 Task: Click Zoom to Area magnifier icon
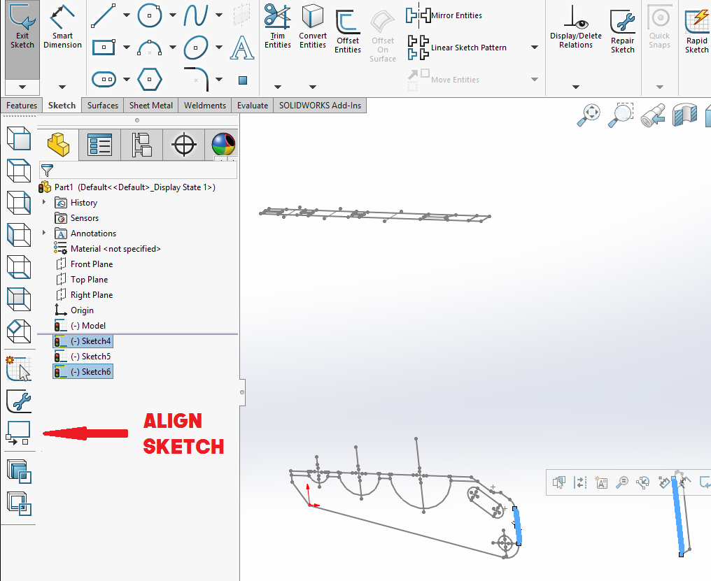point(620,115)
